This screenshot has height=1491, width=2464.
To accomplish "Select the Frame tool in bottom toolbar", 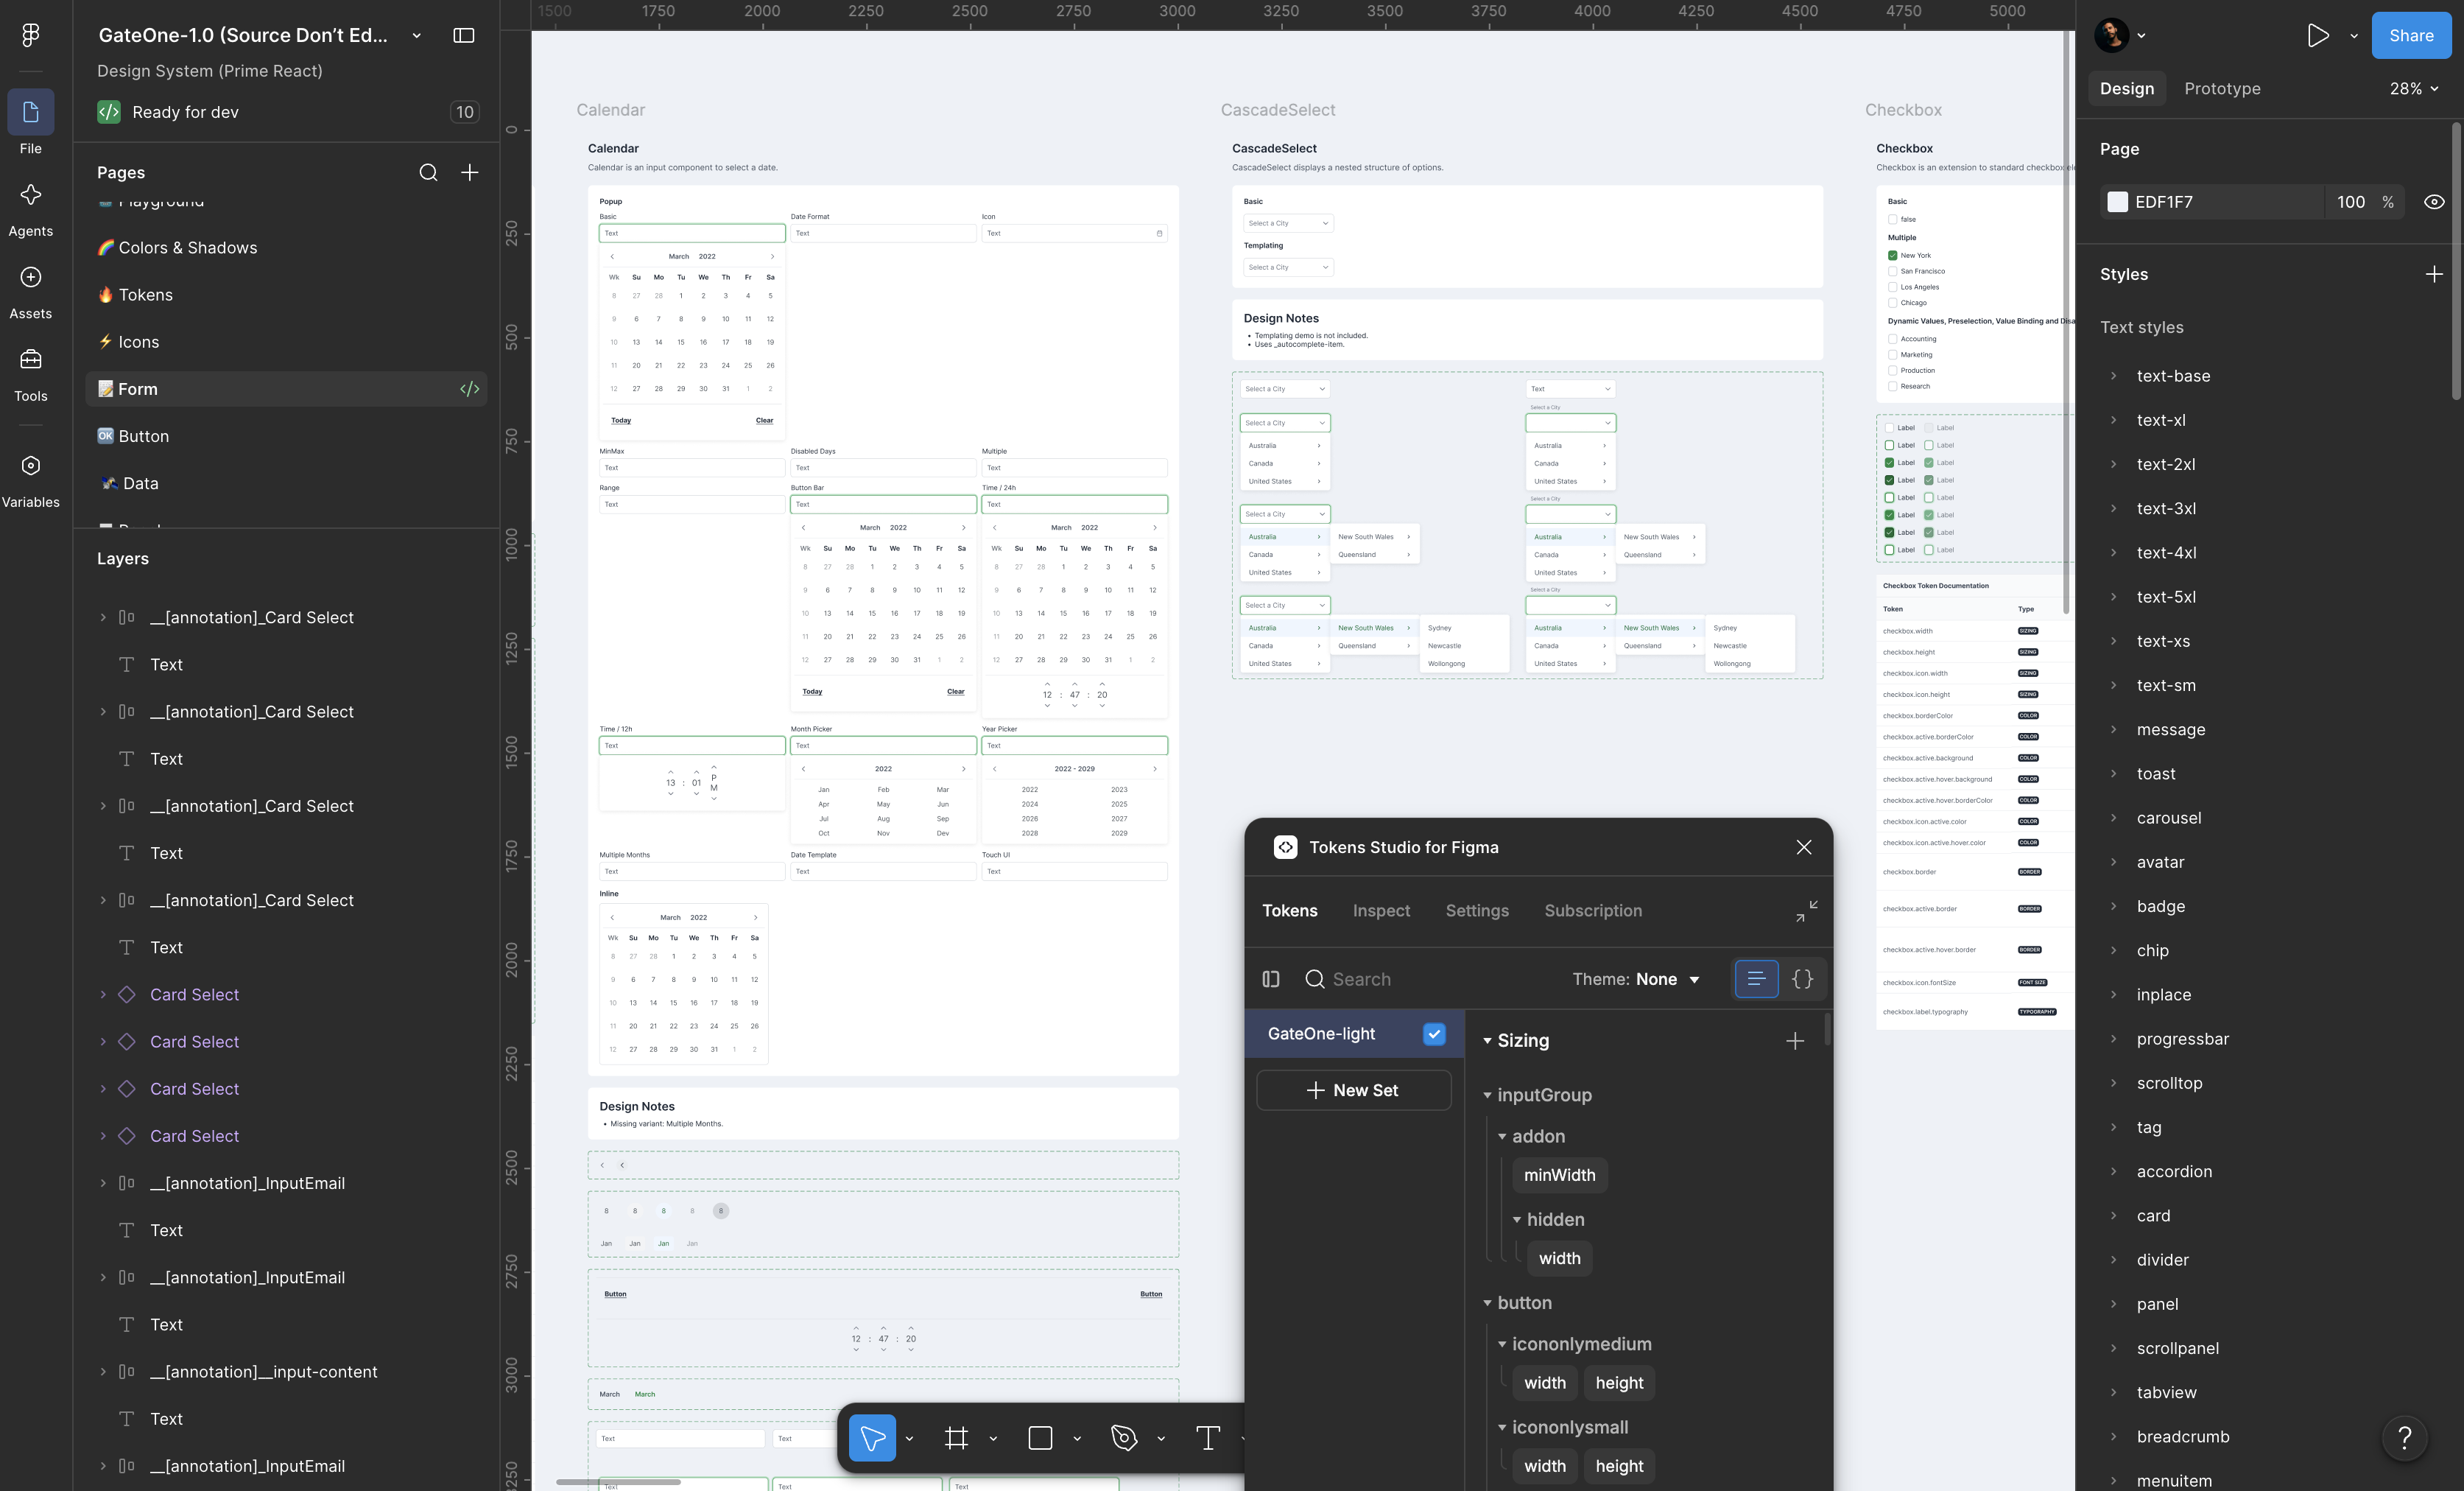I will pyautogui.click(x=956, y=1438).
